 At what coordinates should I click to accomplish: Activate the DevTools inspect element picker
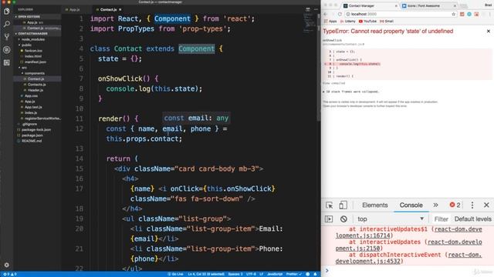pyautogui.click(x=330, y=205)
